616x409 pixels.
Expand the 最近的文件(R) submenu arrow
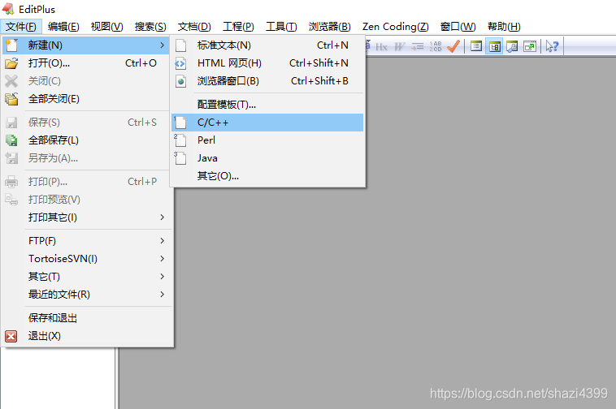click(163, 294)
